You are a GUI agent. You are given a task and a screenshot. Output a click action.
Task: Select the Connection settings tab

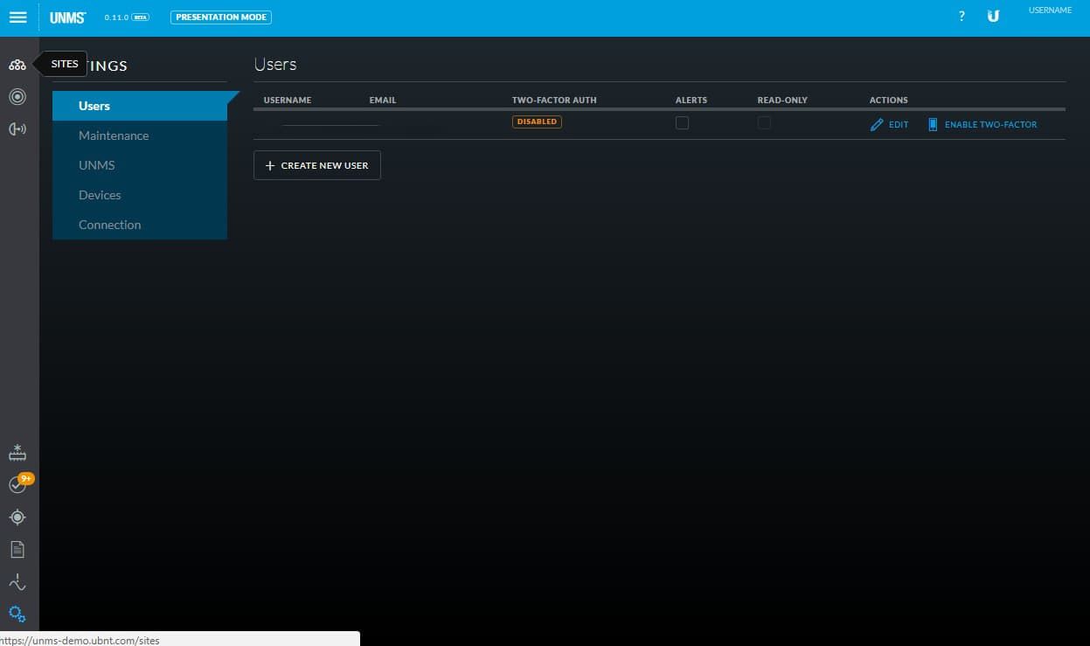(140, 225)
